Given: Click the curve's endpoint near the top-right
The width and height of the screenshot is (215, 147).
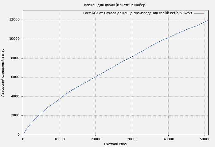Looking at the screenshot, I should coord(208,21).
